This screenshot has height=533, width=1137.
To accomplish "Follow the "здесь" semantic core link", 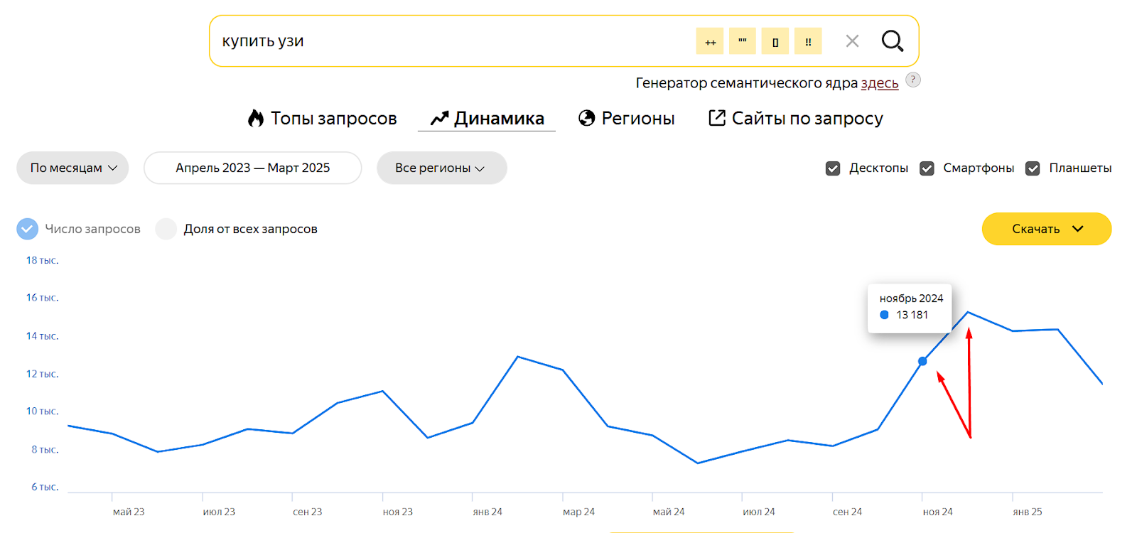I will [880, 83].
